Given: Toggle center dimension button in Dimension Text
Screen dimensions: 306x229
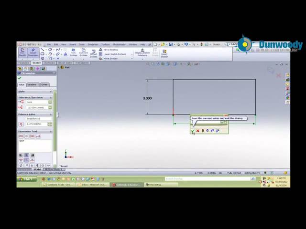Looking at the screenshot, I should pyautogui.click(x=27, y=136).
